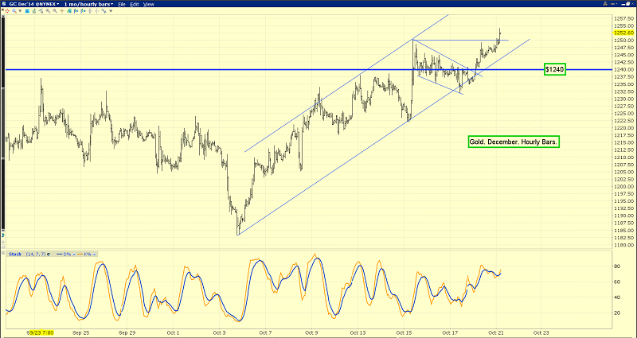The height and width of the screenshot is (338, 637).
Task: Click the Oct 9 date label
Action: [311, 332]
